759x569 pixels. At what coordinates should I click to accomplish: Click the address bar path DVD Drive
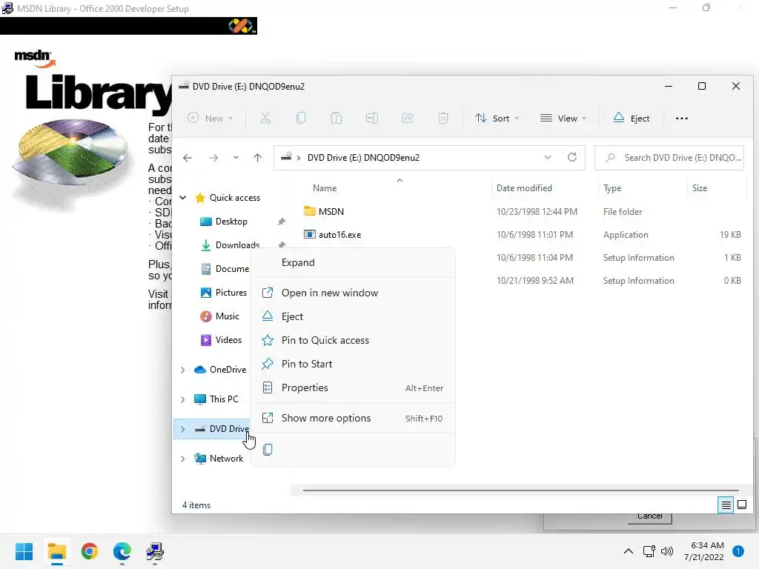click(363, 158)
